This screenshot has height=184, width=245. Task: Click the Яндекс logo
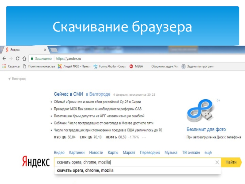click(x=36, y=162)
